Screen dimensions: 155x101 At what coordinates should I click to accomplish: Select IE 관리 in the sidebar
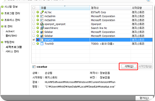pos(8,26)
